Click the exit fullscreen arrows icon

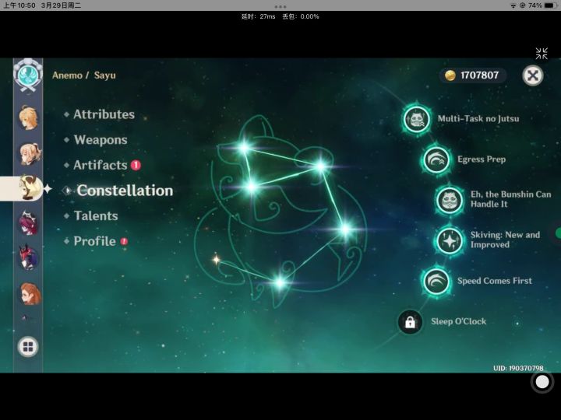tap(542, 54)
